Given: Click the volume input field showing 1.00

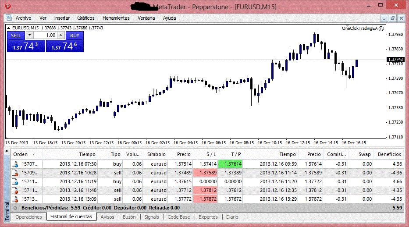Looking at the screenshot, I should 45,35.
